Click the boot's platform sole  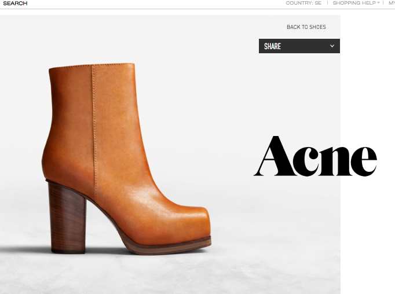tap(168, 247)
